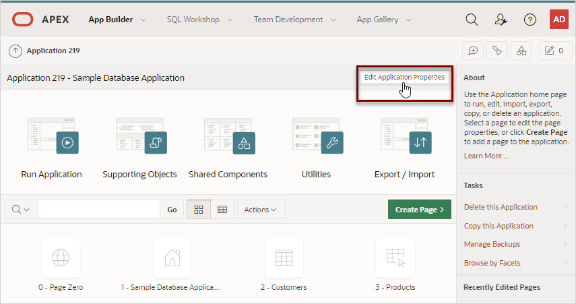Click the Go search button

(x=172, y=210)
